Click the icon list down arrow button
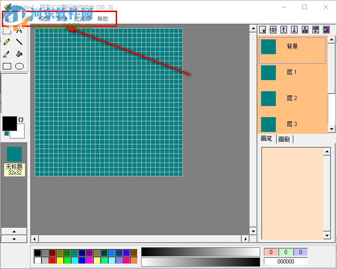 pyautogui.click(x=14, y=239)
